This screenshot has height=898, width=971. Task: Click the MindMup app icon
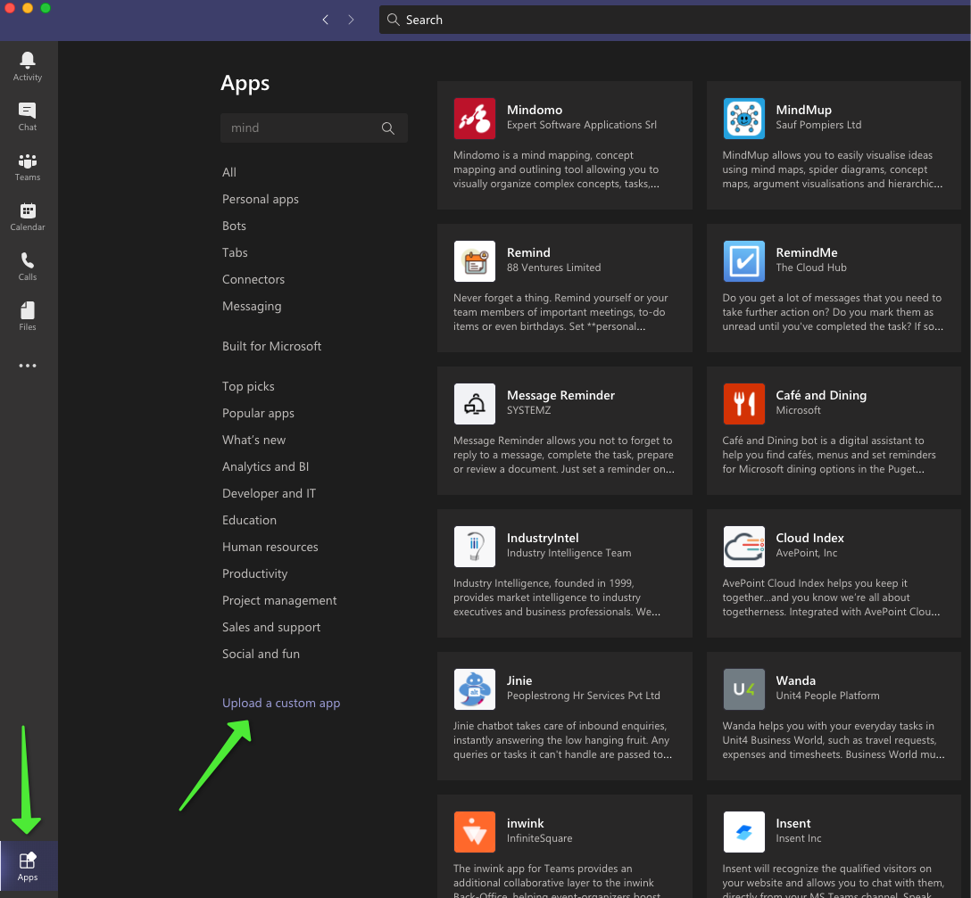(x=743, y=119)
